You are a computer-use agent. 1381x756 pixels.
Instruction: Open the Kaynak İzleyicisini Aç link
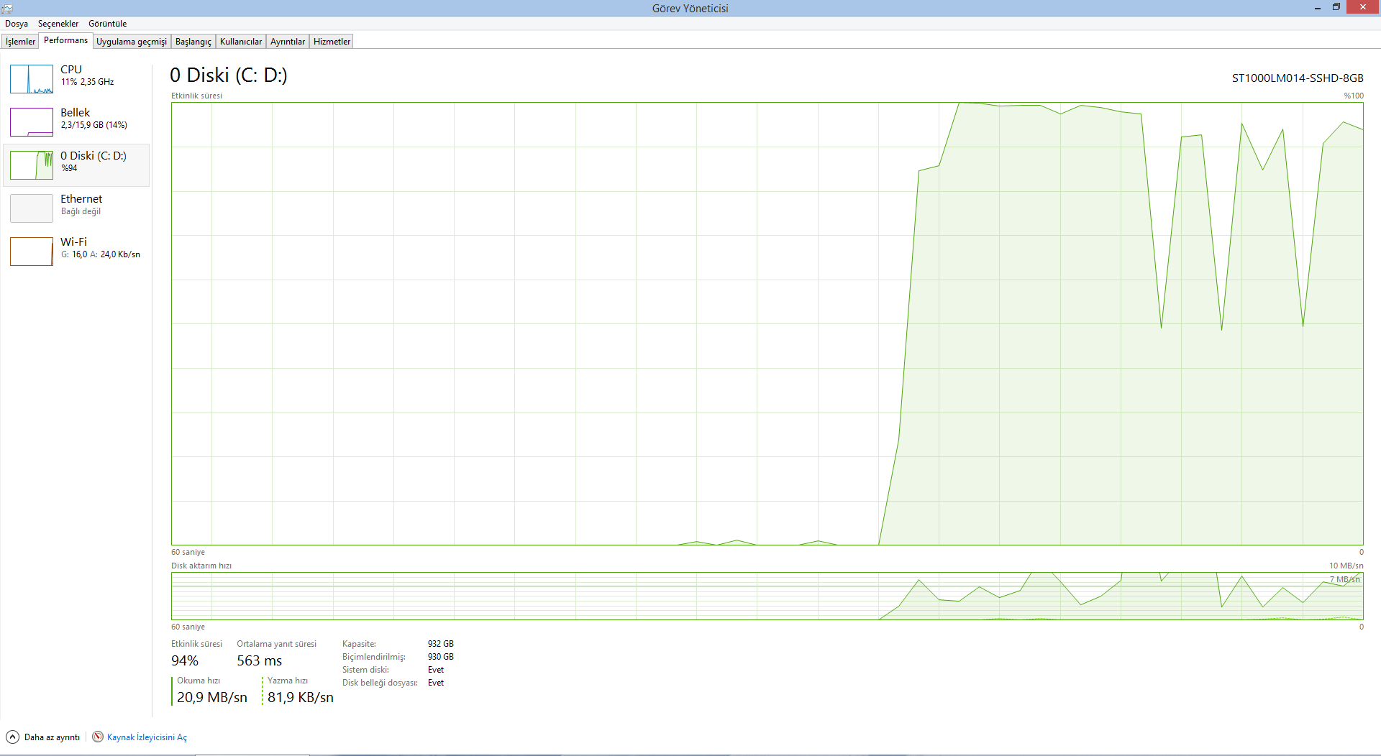[147, 737]
